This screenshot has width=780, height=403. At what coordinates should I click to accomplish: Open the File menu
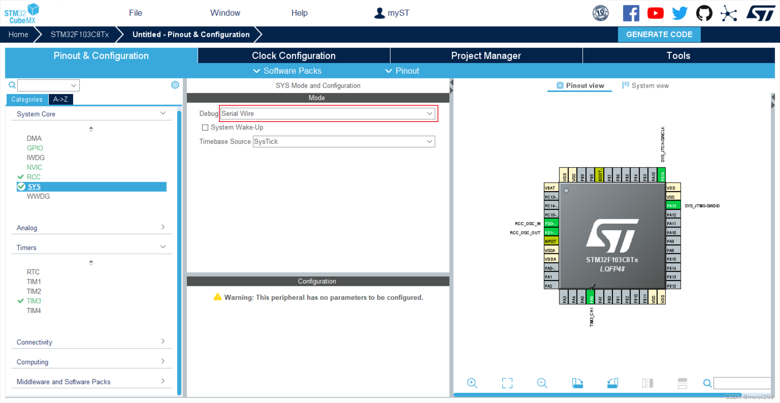[x=135, y=13]
